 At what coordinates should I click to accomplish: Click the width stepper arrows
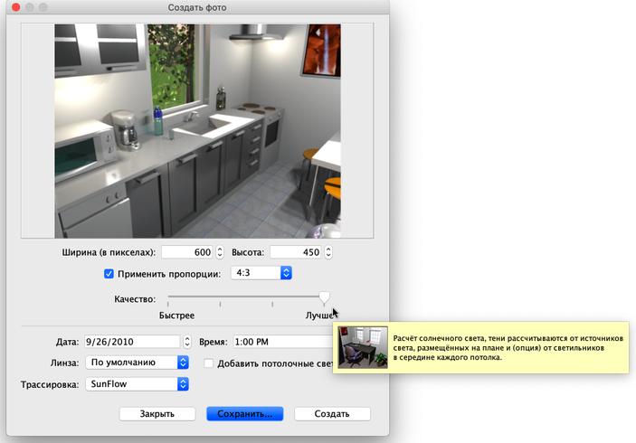pyautogui.click(x=220, y=252)
